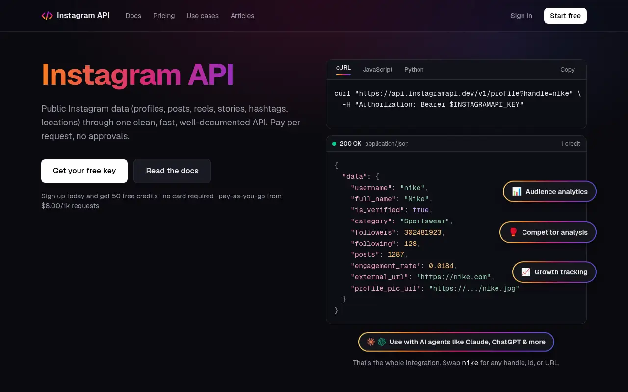
Task: Click the Instagram API brand name
Action: pos(83,16)
